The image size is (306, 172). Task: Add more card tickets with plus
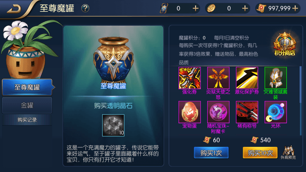click(x=195, y=8)
